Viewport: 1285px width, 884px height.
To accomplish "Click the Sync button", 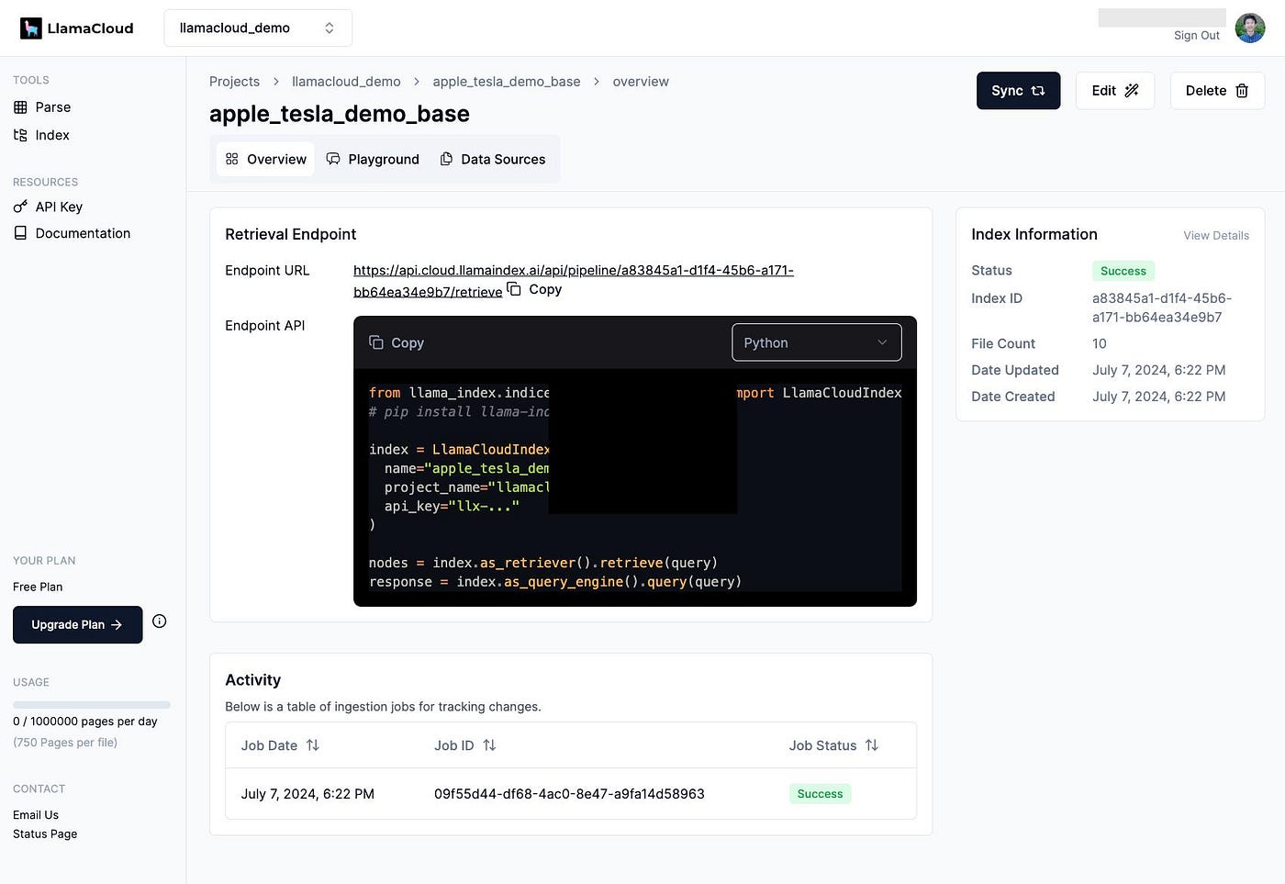I will pos(1019,91).
